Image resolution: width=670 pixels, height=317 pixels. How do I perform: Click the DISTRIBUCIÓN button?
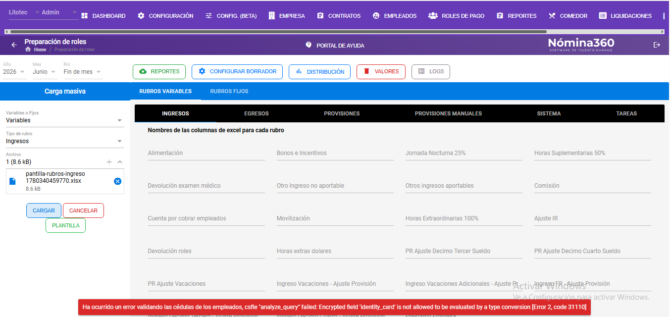[x=319, y=72]
